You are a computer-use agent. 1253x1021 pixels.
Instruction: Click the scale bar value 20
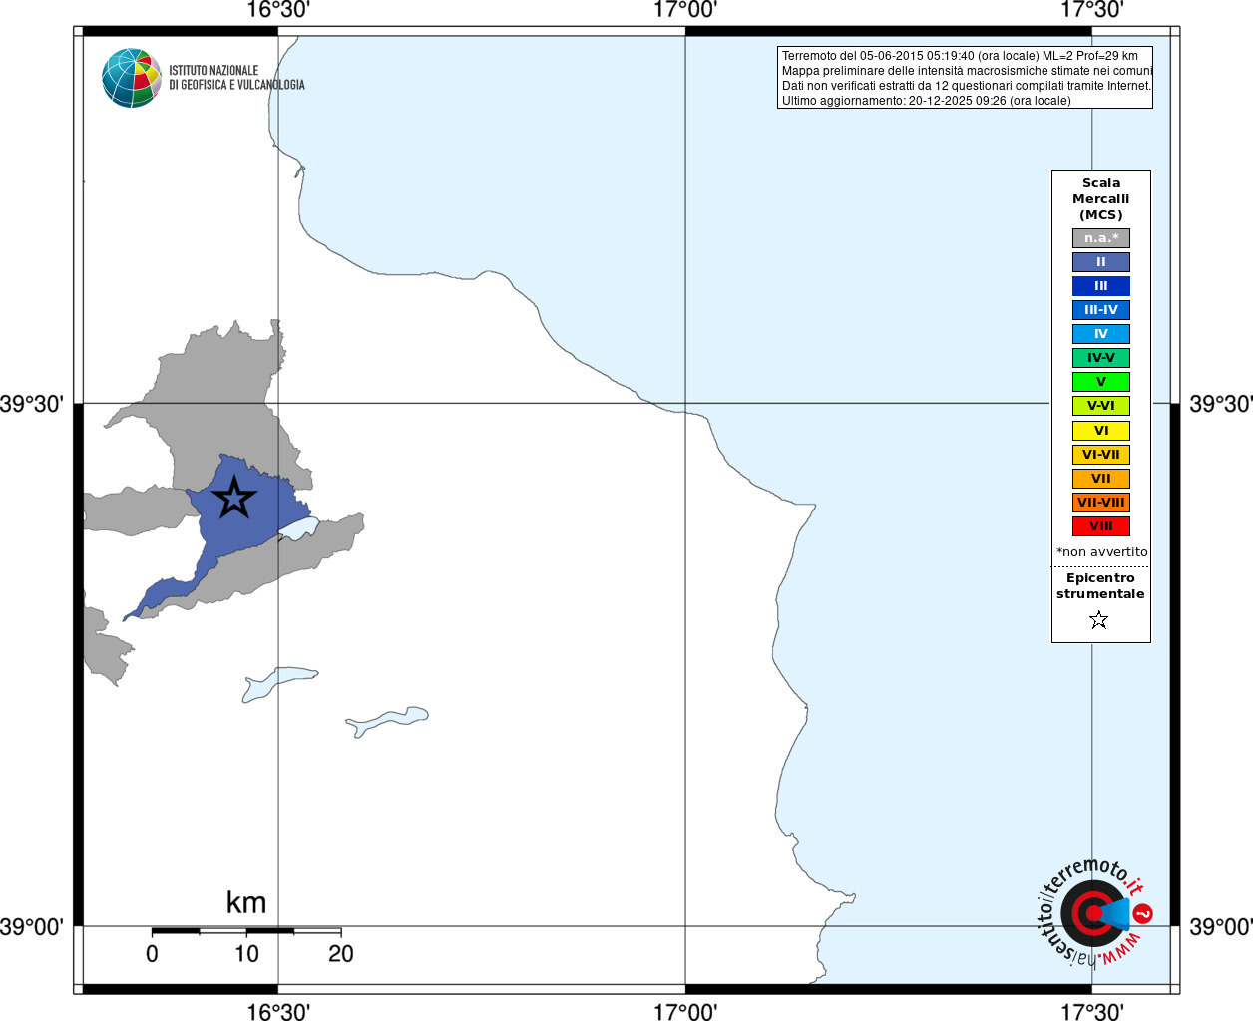pos(341,954)
